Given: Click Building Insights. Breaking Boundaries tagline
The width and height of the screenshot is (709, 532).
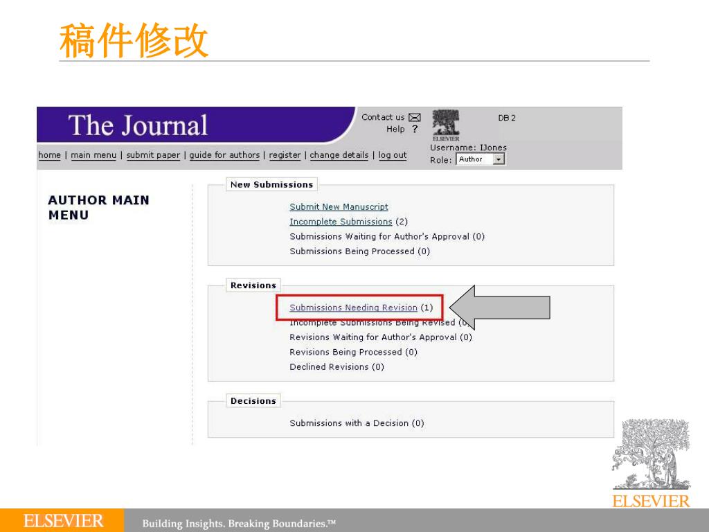Looking at the screenshot, I should [x=239, y=524].
